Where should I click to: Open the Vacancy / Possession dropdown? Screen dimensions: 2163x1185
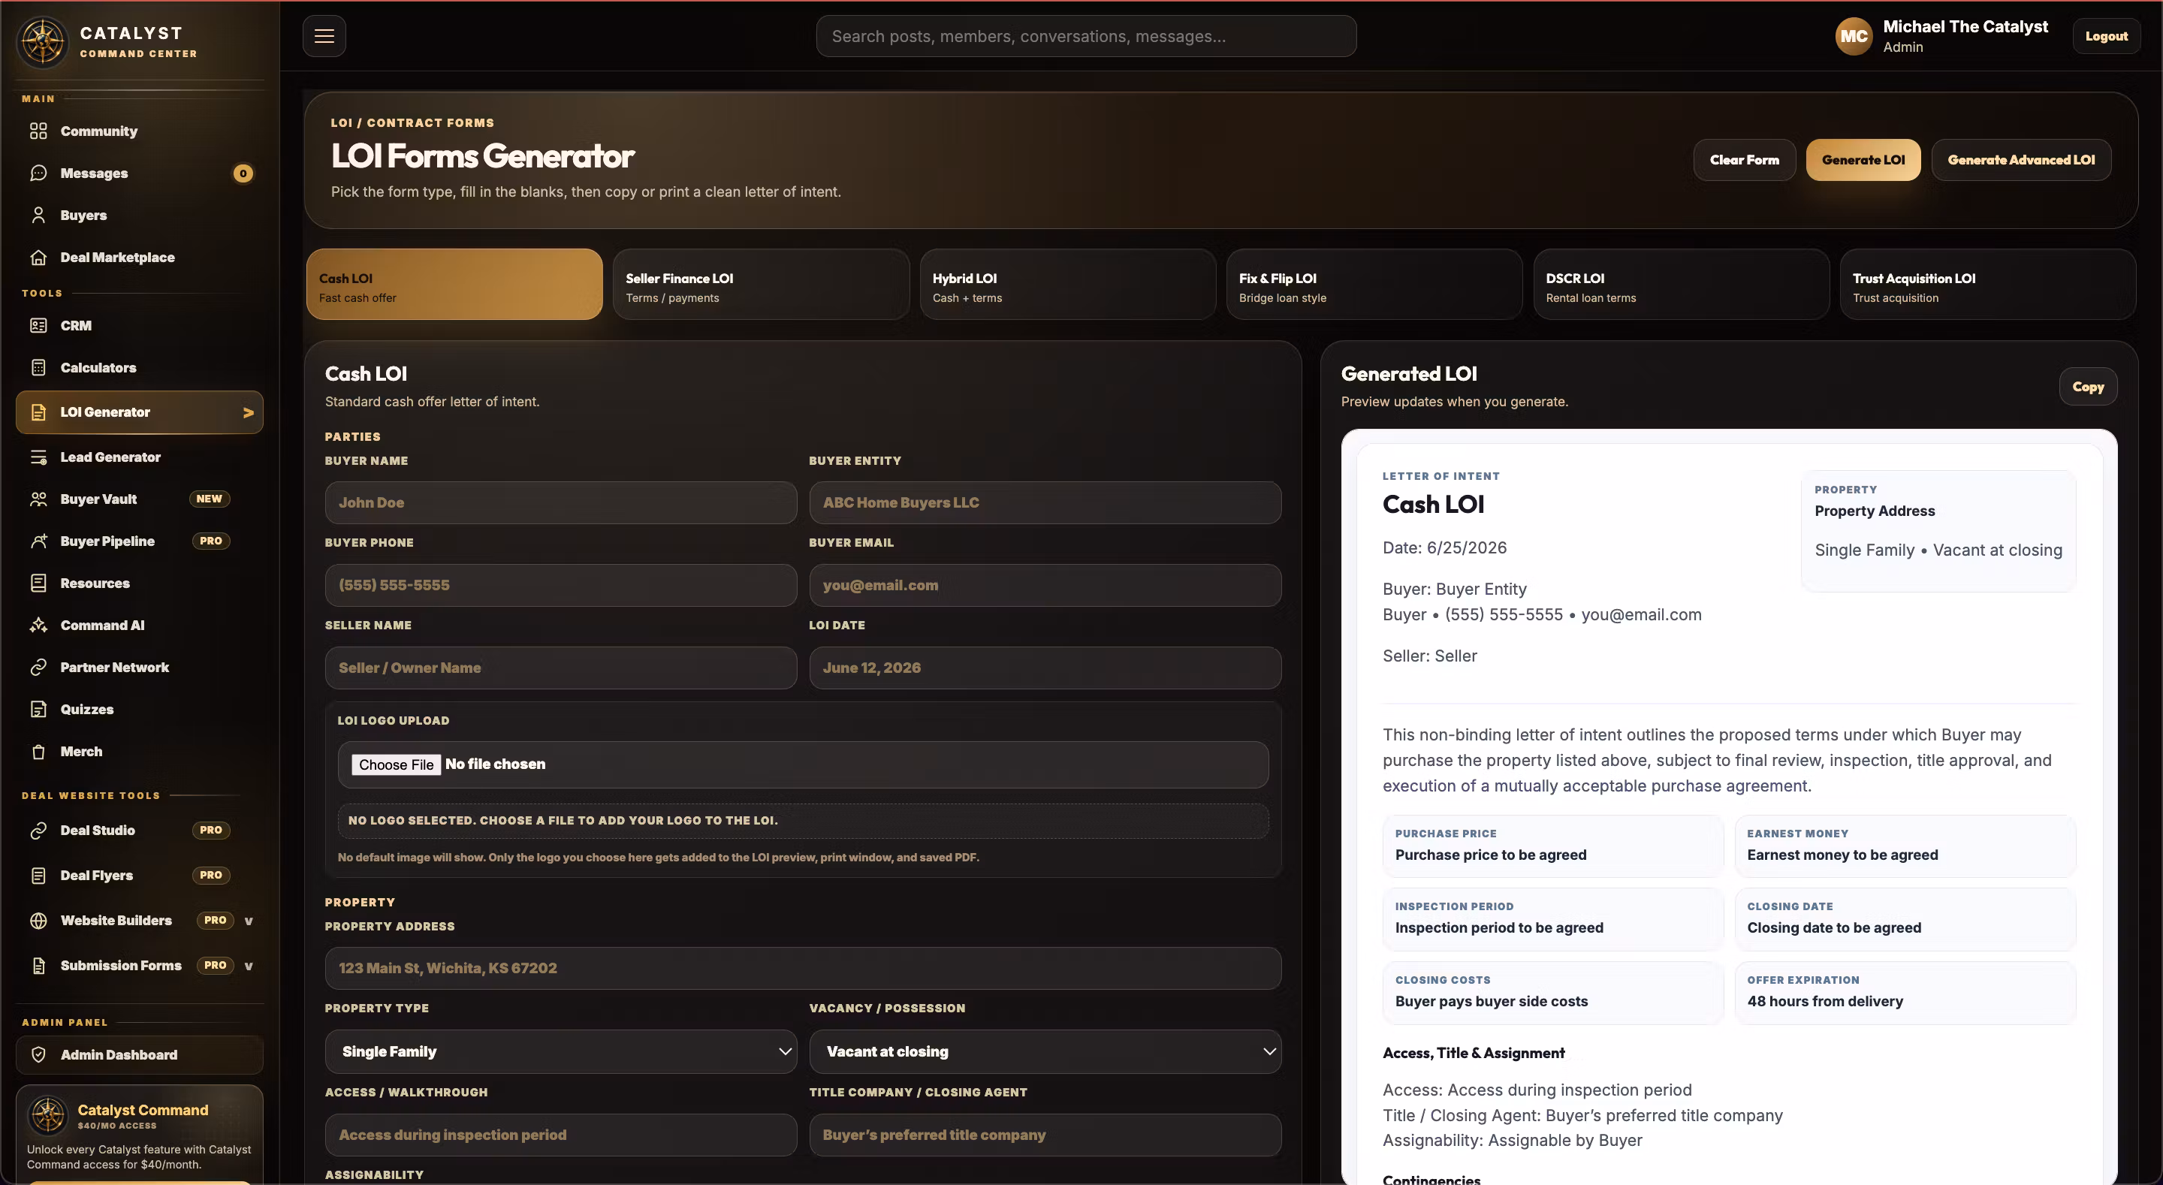(x=1045, y=1051)
